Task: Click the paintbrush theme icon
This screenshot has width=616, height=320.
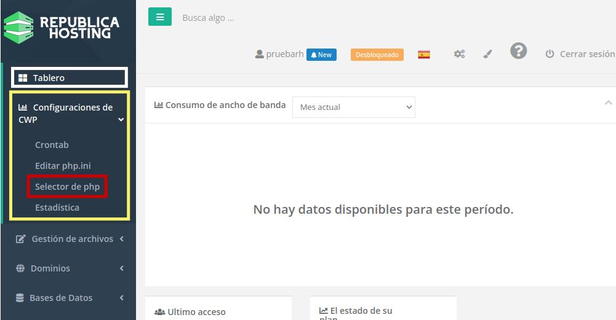Action: pyautogui.click(x=487, y=54)
